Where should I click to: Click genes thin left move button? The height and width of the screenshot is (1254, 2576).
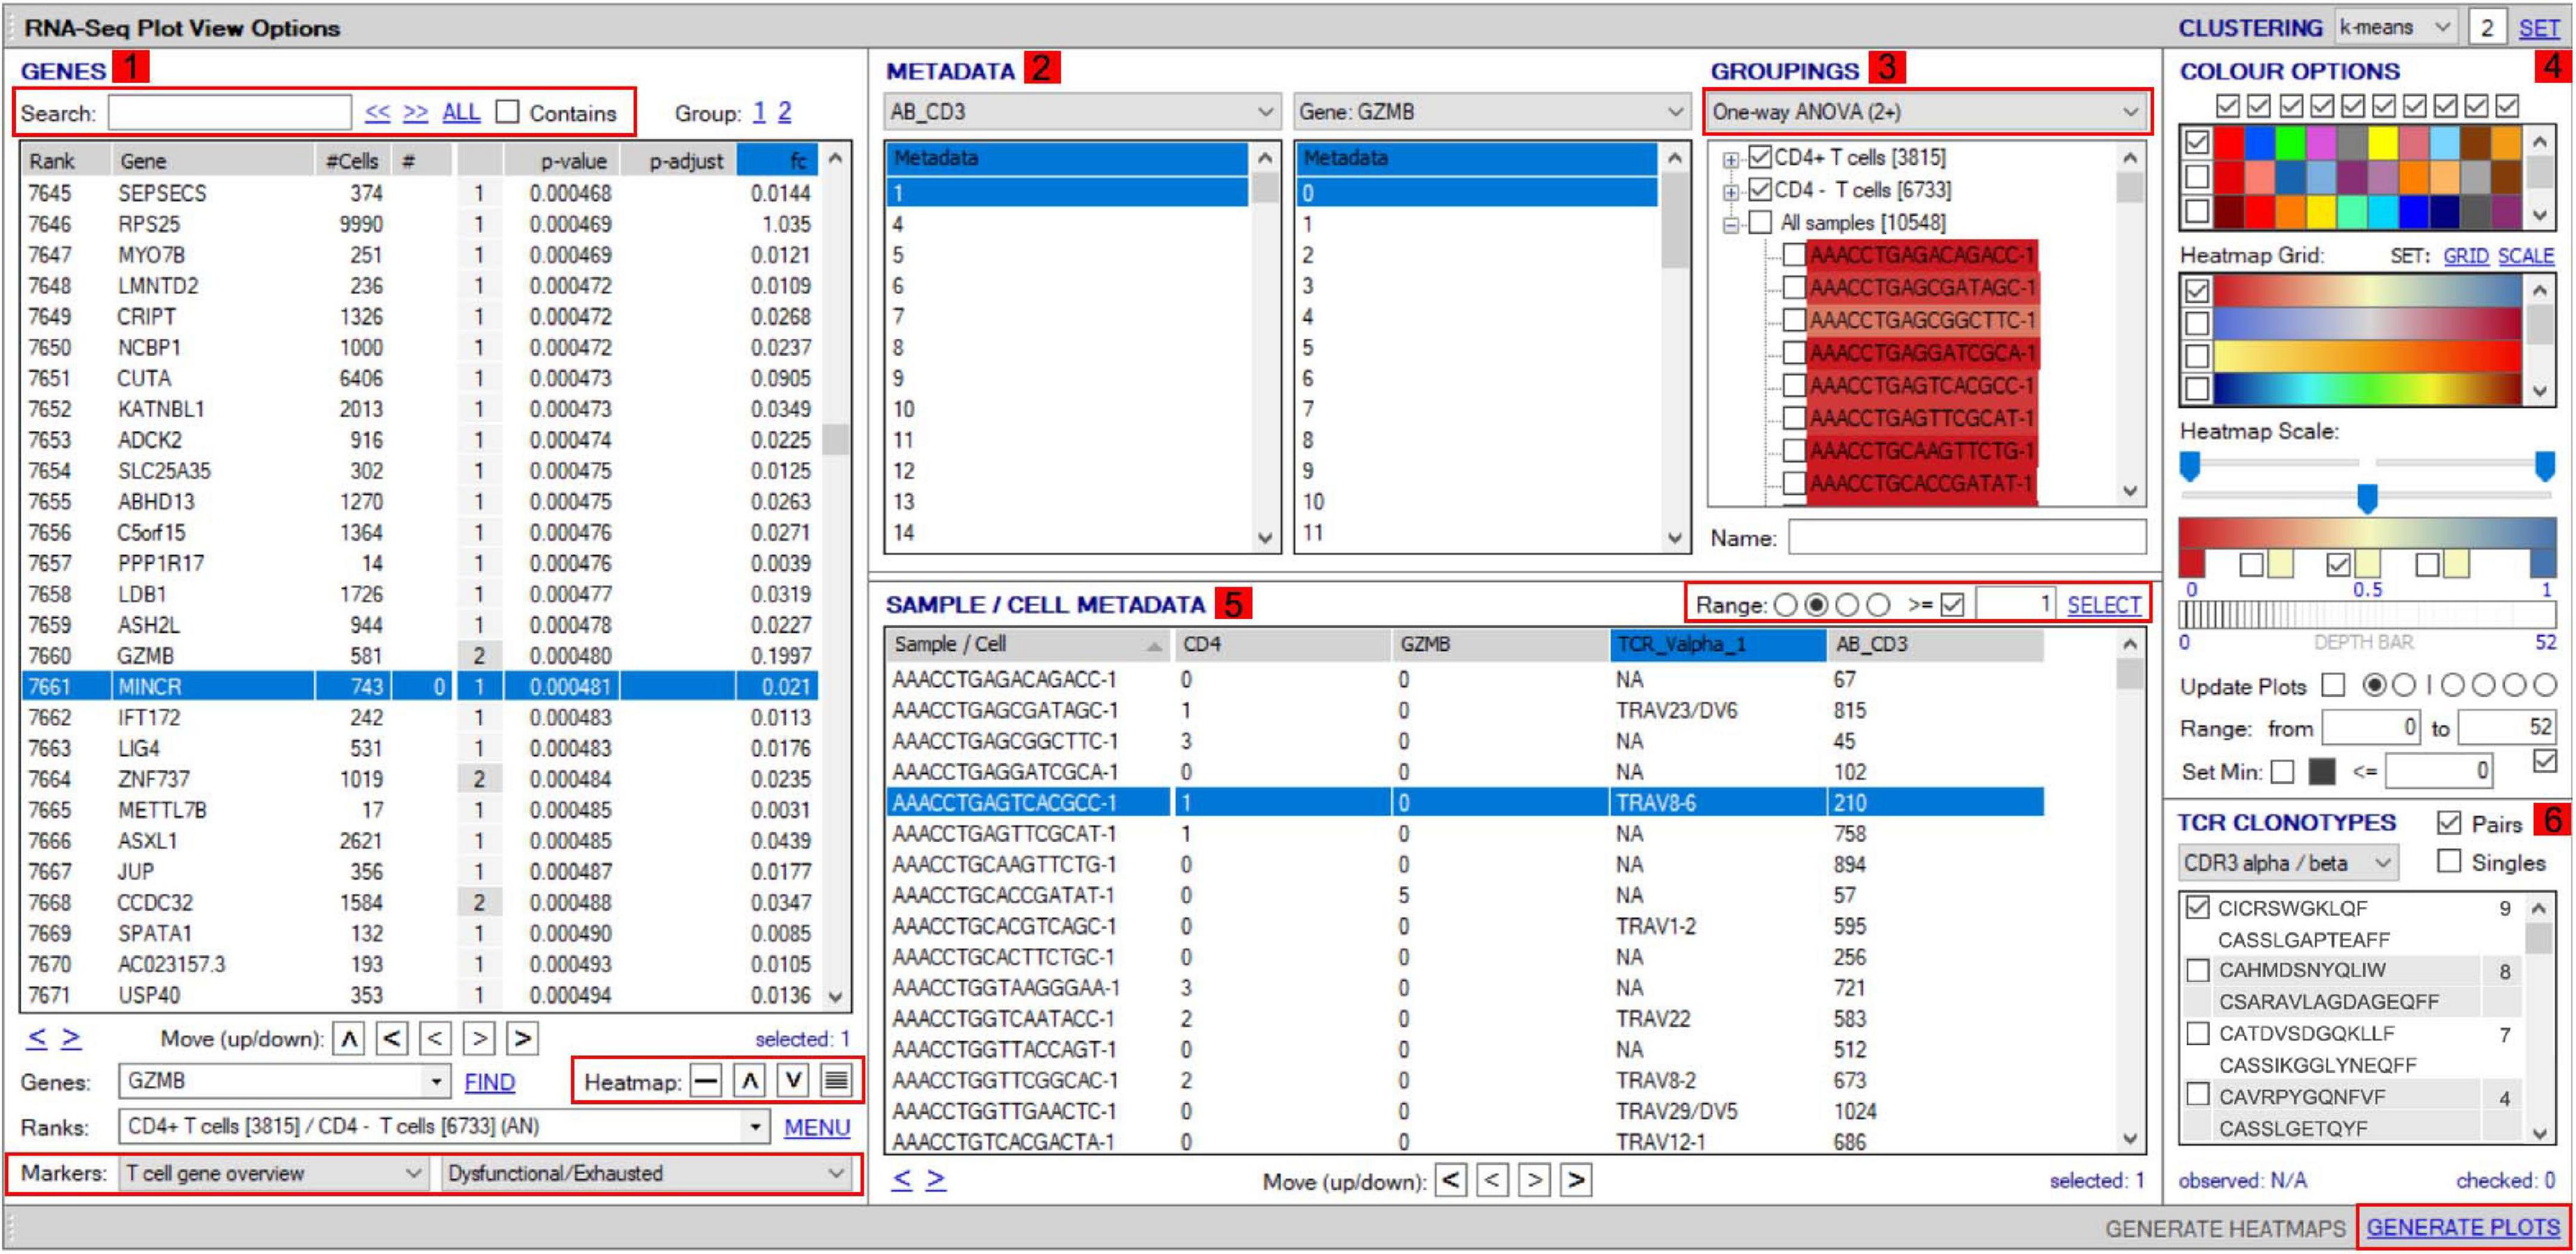435,1039
